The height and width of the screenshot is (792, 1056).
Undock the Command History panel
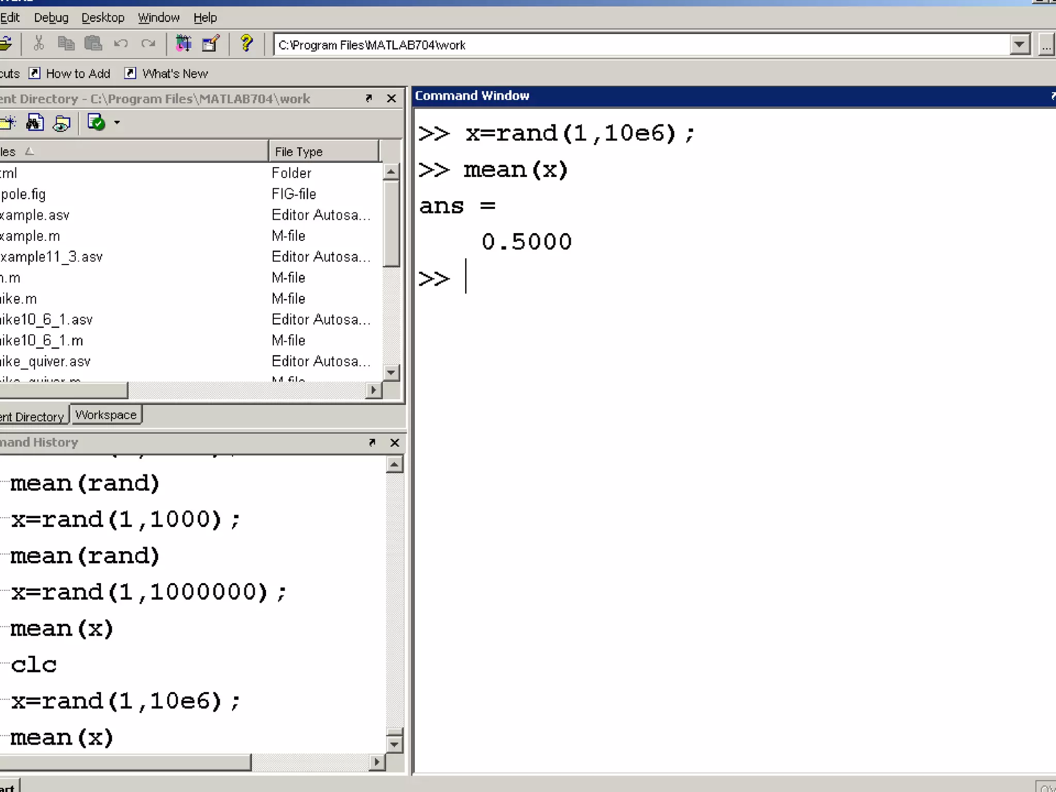point(372,442)
